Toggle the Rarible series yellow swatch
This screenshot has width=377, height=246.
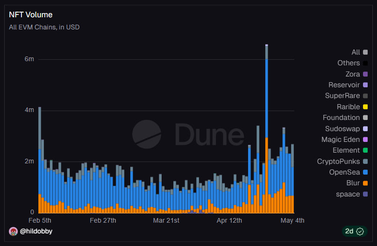[x=365, y=107]
